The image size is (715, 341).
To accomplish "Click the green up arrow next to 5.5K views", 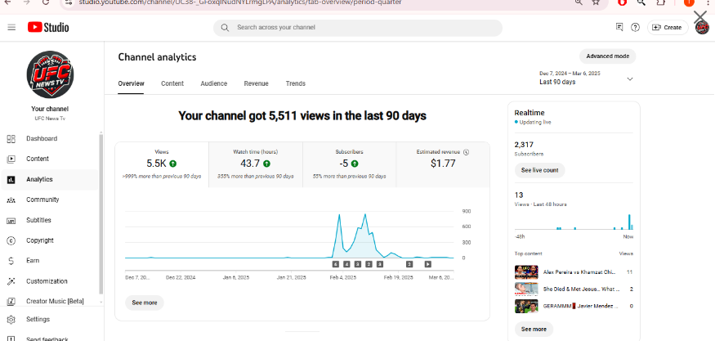I will [x=172, y=164].
